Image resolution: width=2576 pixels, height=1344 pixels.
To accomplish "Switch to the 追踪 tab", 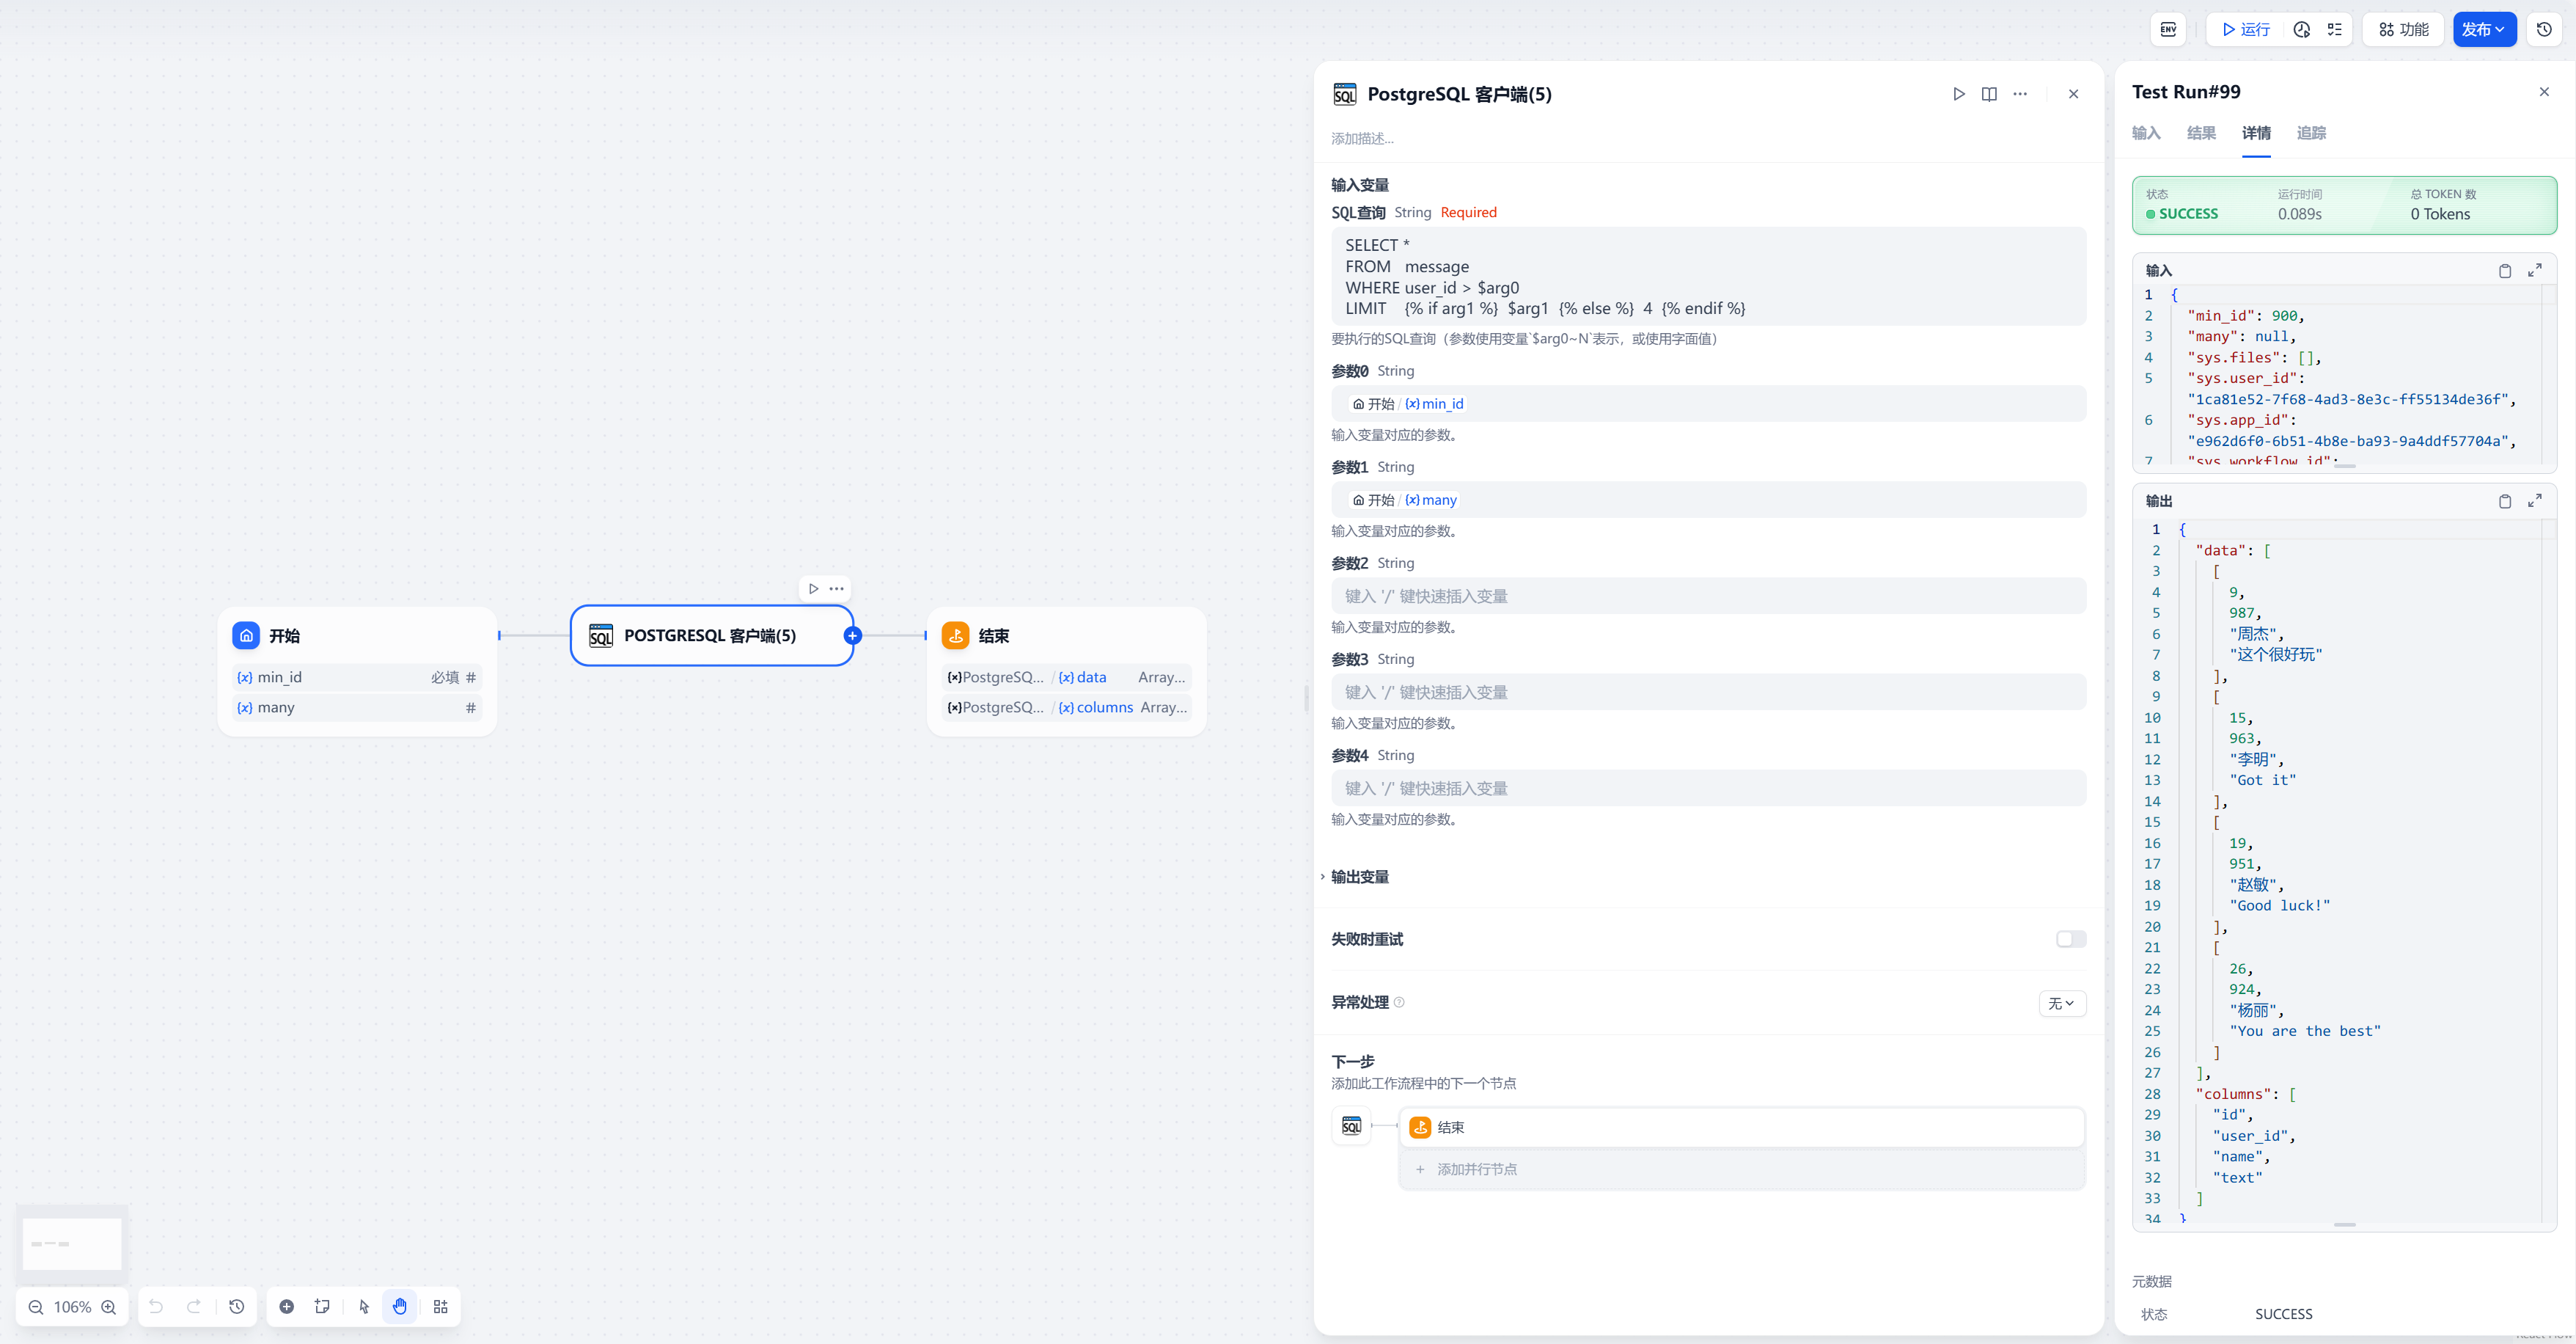I will tap(2311, 133).
